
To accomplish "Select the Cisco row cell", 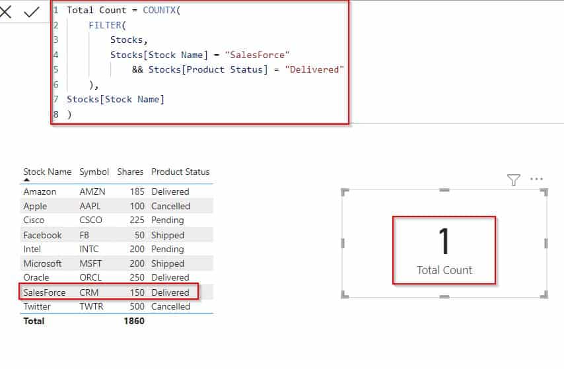I will coord(34,220).
